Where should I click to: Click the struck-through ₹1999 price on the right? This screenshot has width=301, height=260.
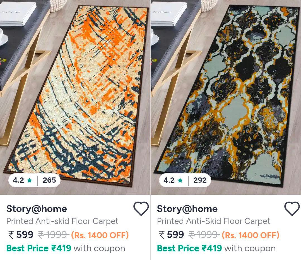204,235
